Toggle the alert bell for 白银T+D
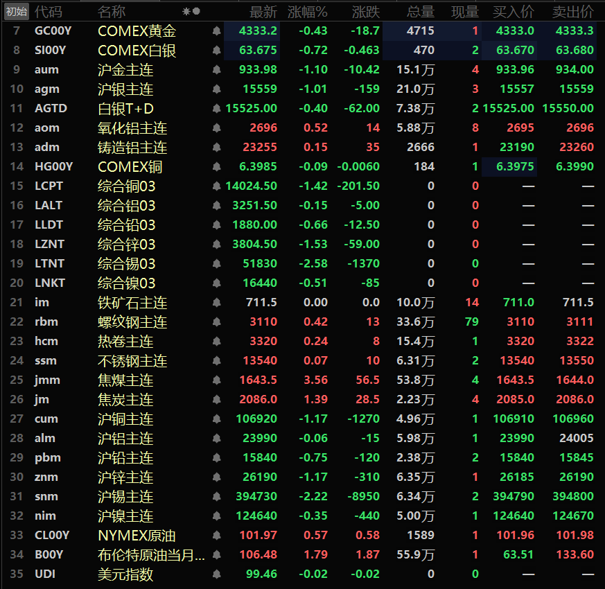The image size is (605, 589). pos(216,108)
